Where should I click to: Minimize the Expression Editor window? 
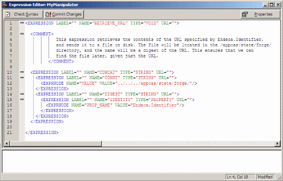265,5
